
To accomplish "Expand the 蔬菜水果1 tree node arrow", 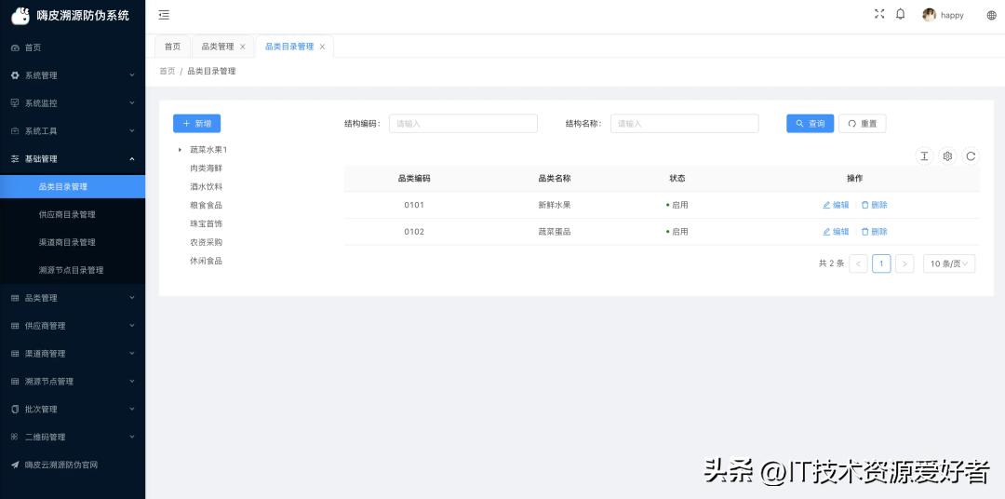I will pyautogui.click(x=181, y=150).
